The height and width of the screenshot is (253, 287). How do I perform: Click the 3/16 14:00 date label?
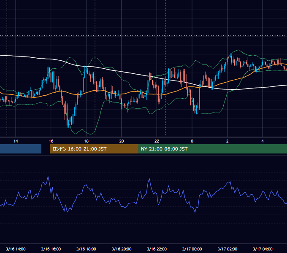[16, 249]
